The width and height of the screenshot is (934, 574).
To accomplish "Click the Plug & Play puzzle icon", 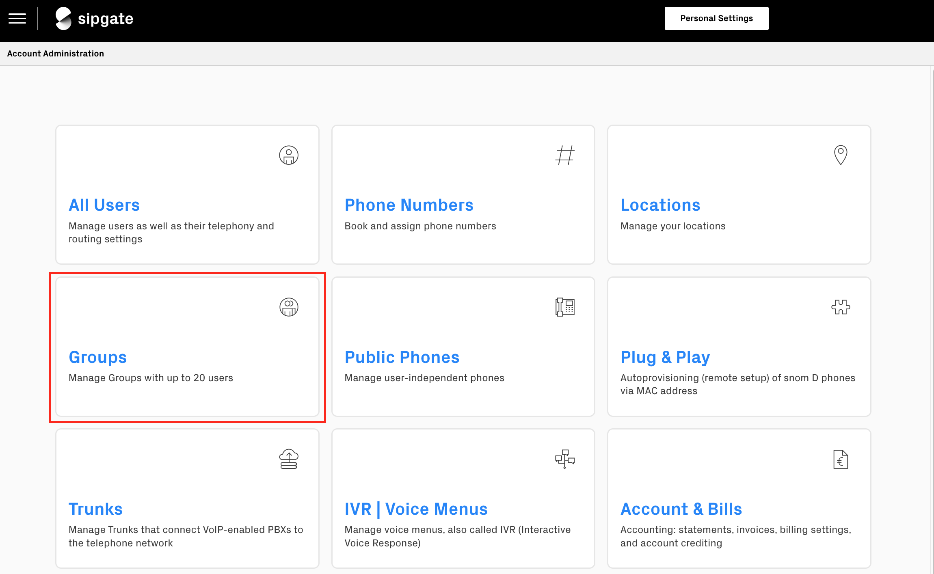I will click(x=841, y=307).
